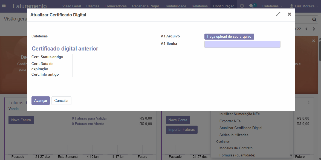
Task: Open the chat messages icon
Action: coord(252,6)
